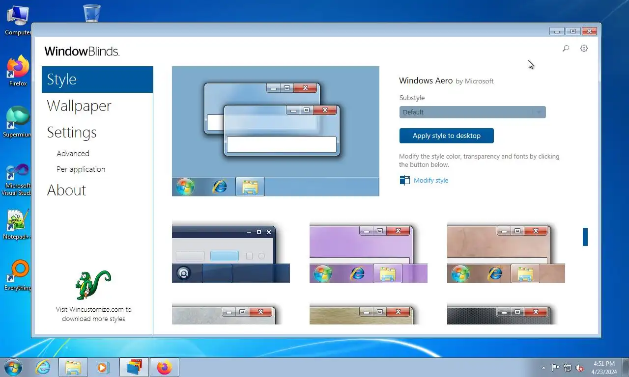This screenshot has width=629, height=377.
Task: Open Windows Media Player from the taskbar
Action: (102, 367)
